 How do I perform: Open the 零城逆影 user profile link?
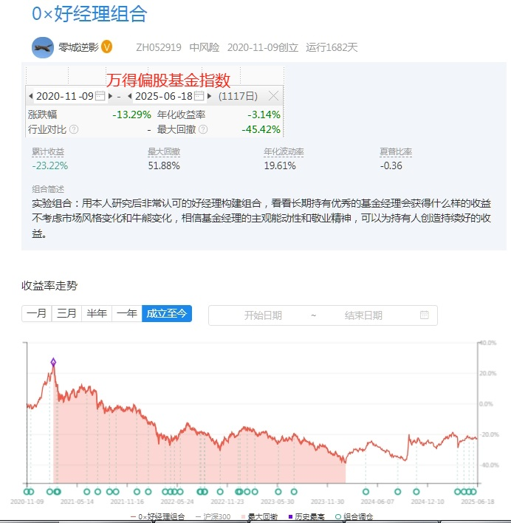click(x=79, y=47)
